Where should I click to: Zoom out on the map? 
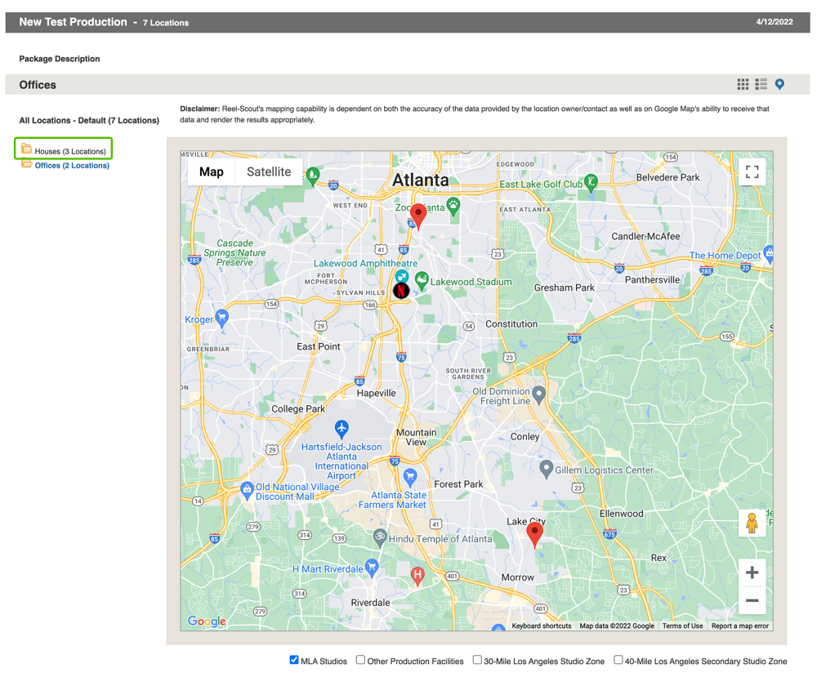tap(752, 600)
